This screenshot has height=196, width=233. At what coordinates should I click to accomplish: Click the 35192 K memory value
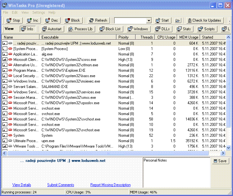pos(192,141)
